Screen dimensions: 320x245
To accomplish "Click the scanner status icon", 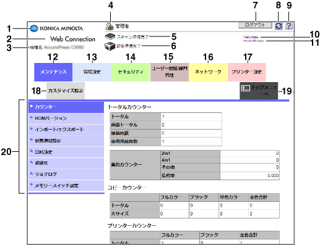I will pos(110,37).
